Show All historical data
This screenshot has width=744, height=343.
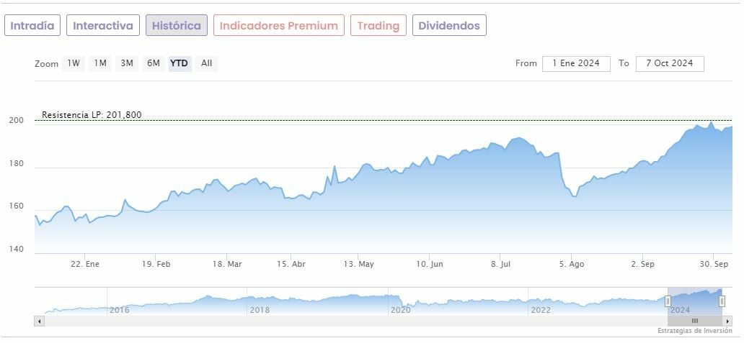pos(207,63)
